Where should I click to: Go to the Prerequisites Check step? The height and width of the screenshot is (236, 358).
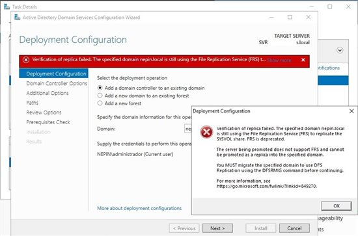[x=48, y=122]
